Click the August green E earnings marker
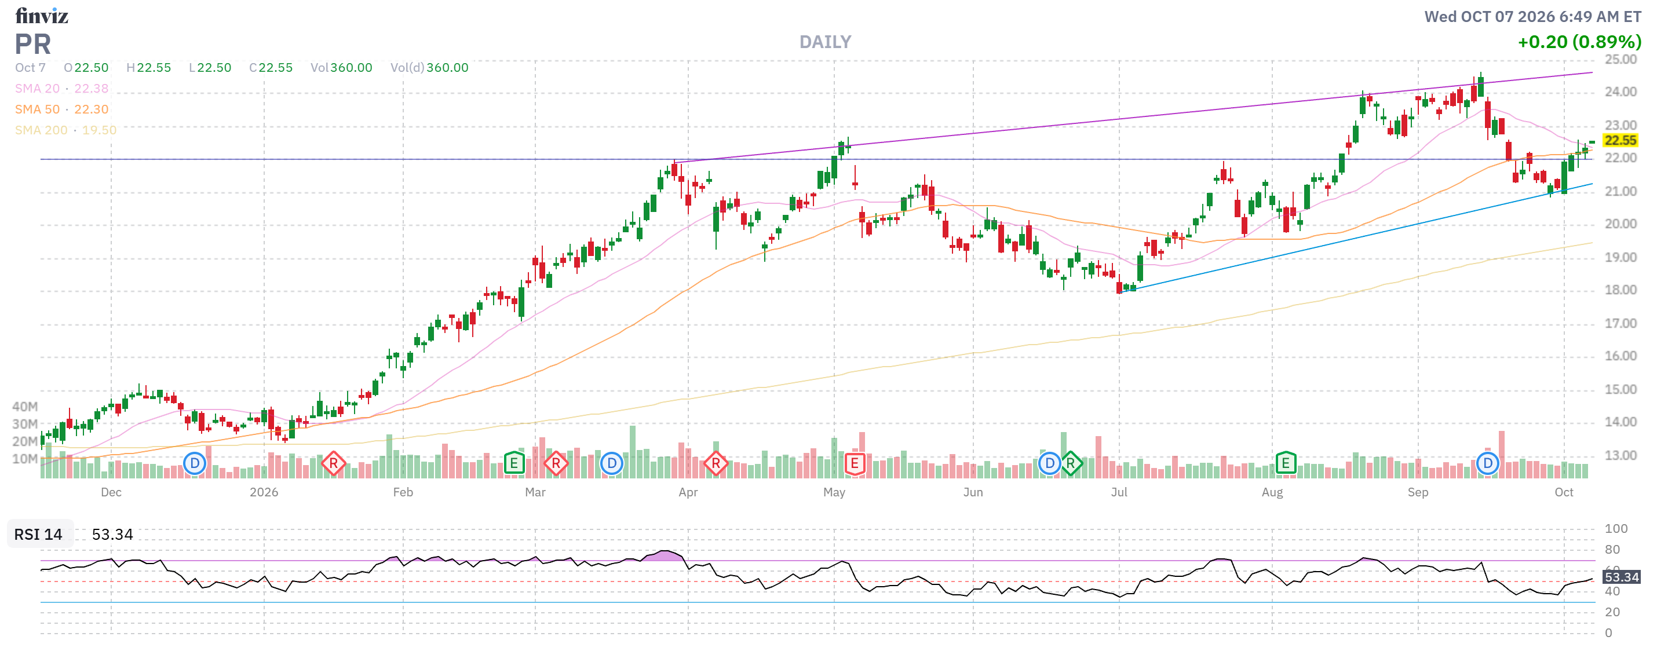This screenshot has width=1657, height=651. [1285, 463]
